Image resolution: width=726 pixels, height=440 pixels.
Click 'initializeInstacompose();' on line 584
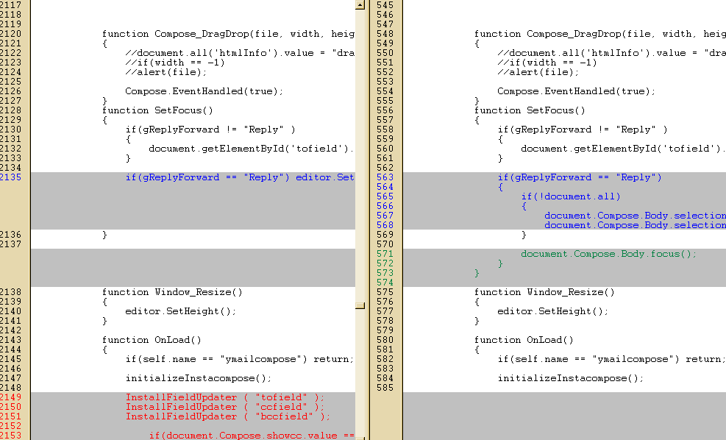tap(571, 378)
